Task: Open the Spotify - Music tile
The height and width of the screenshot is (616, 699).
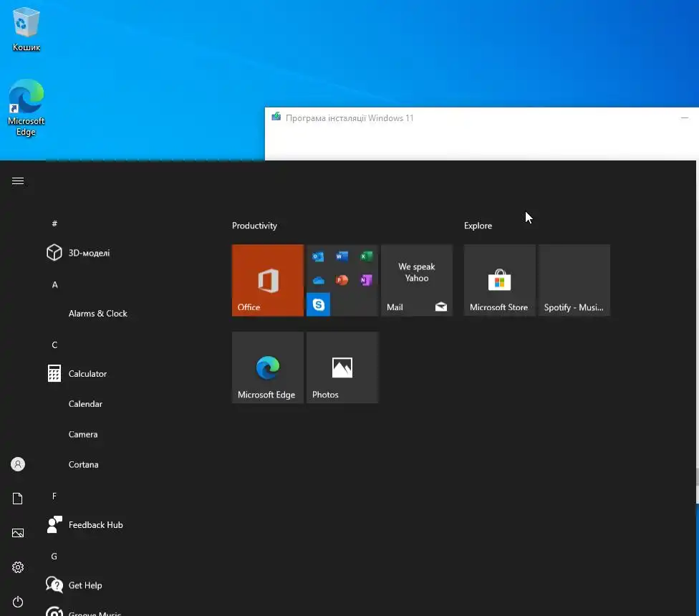Action: tap(574, 280)
